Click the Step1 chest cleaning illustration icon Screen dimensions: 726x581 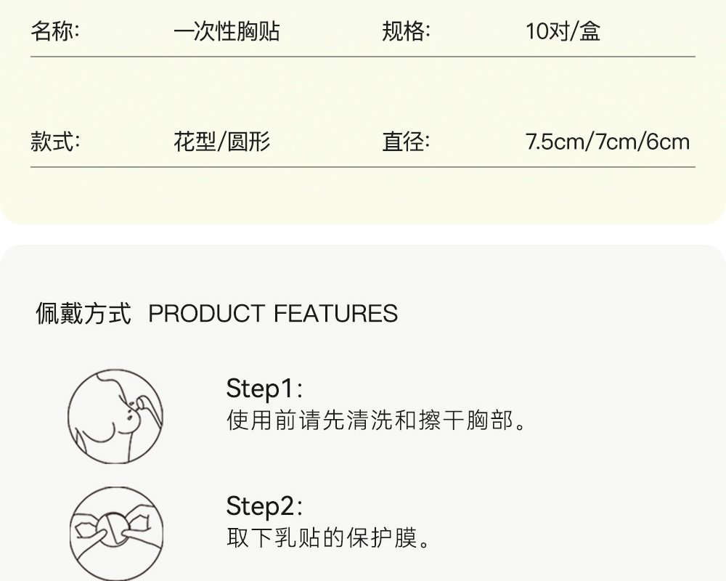tap(115, 416)
